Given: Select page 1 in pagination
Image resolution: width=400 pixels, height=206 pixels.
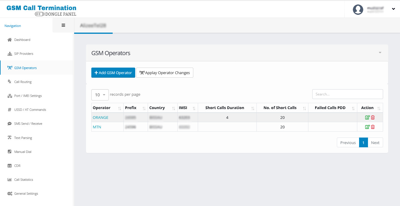Looking at the screenshot, I should (364, 143).
